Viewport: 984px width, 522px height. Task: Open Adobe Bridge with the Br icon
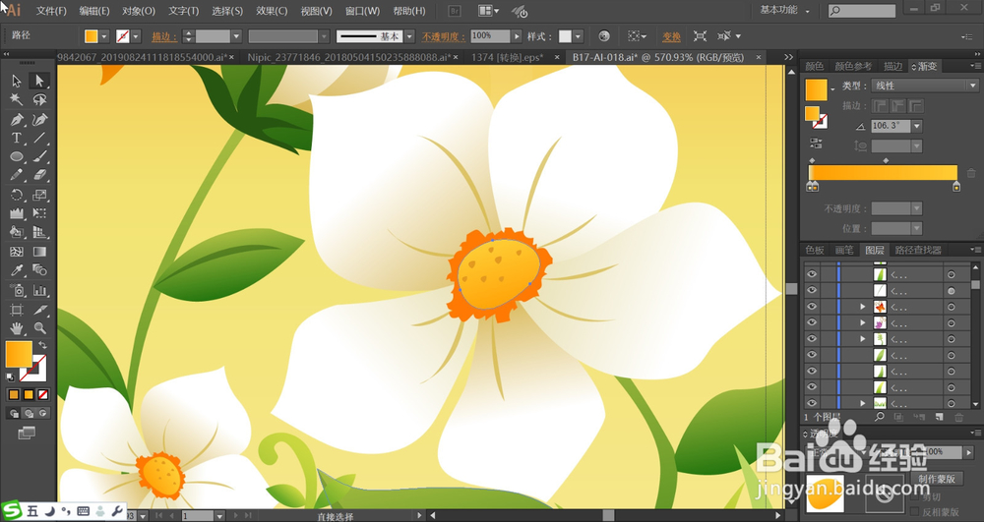pyautogui.click(x=455, y=11)
